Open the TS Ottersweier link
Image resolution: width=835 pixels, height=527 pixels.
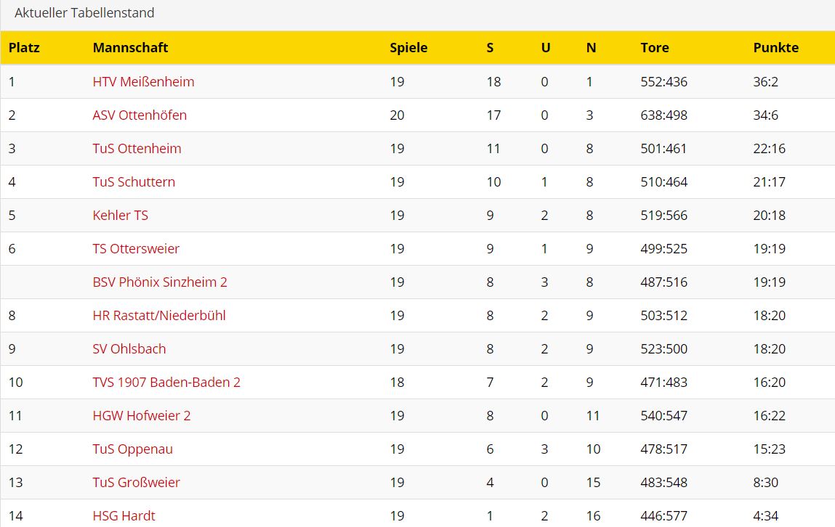[x=136, y=249]
